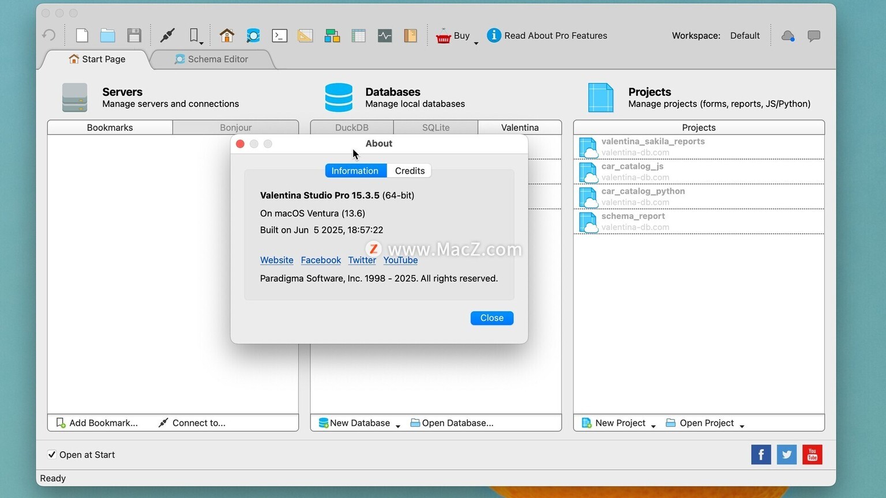Switch to Credits tab in About dialog
Image resolution: width=886 pixels, height=498 pixels.
tap(410, 171)
